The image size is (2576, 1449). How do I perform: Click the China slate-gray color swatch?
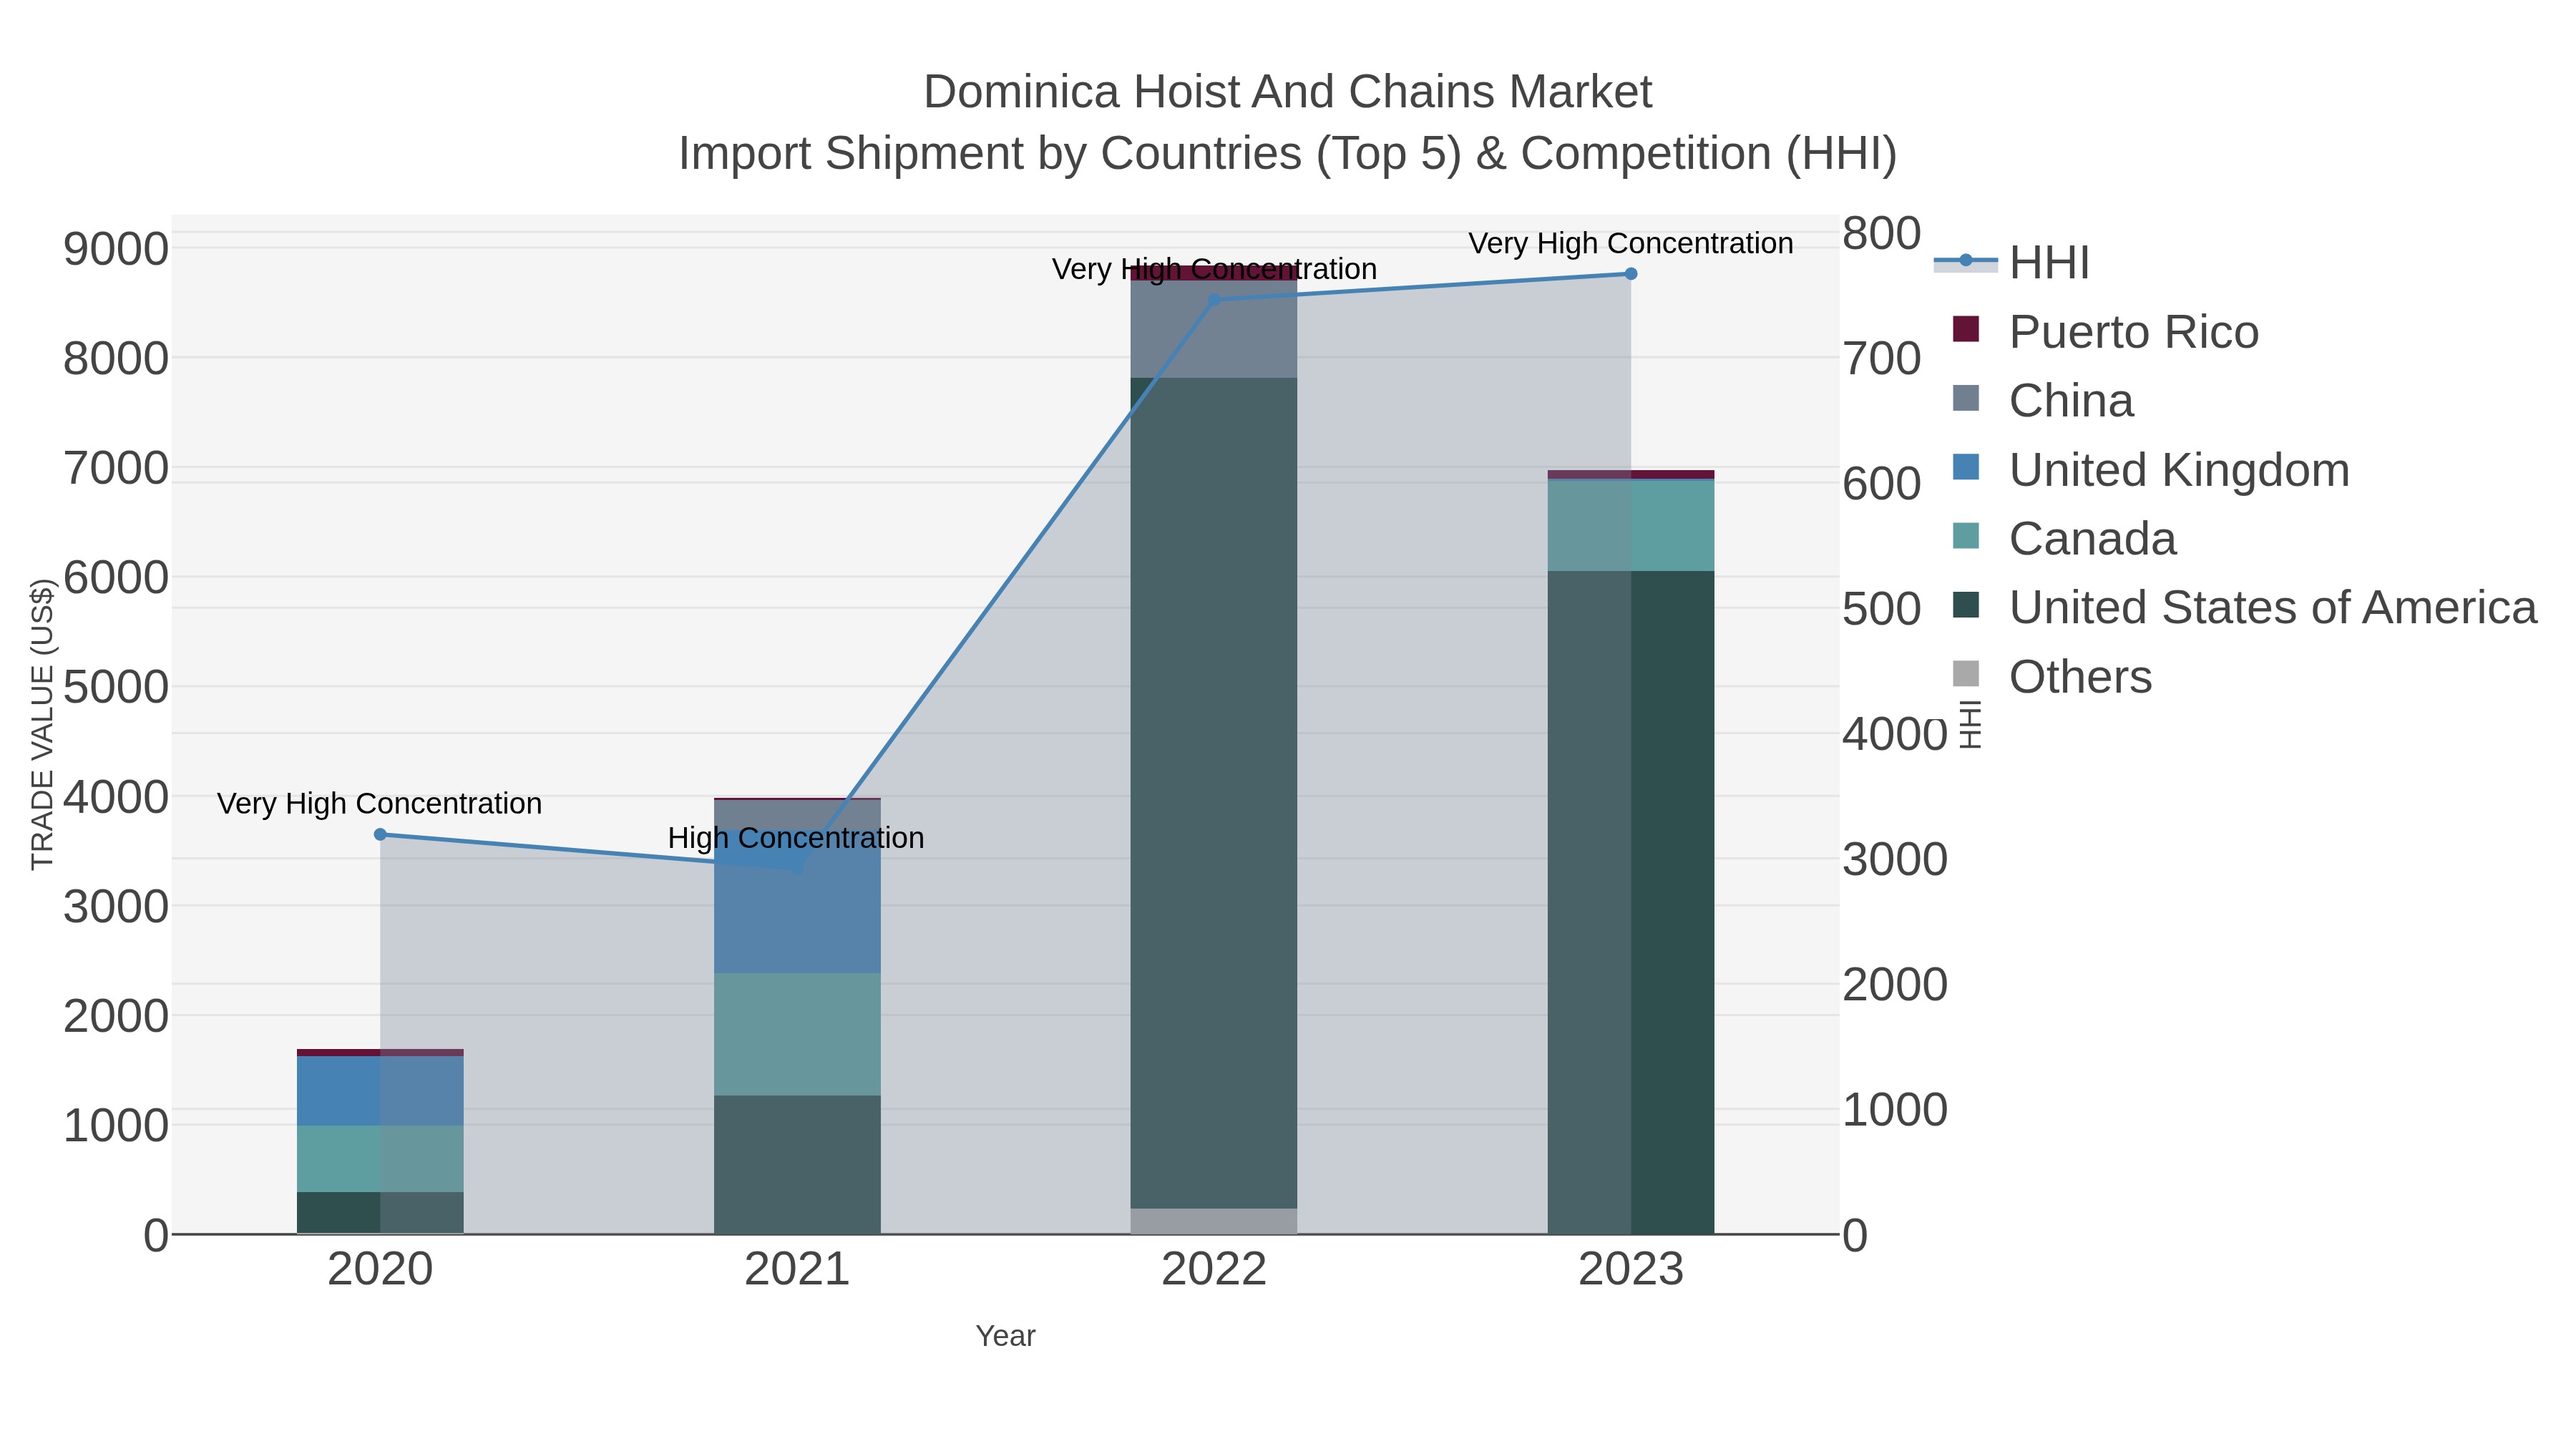(x=1966, y=398)
